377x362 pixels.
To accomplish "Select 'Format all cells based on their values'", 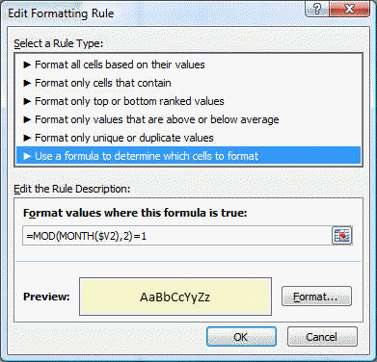I will pyautogui.click(x=189, y=65).
